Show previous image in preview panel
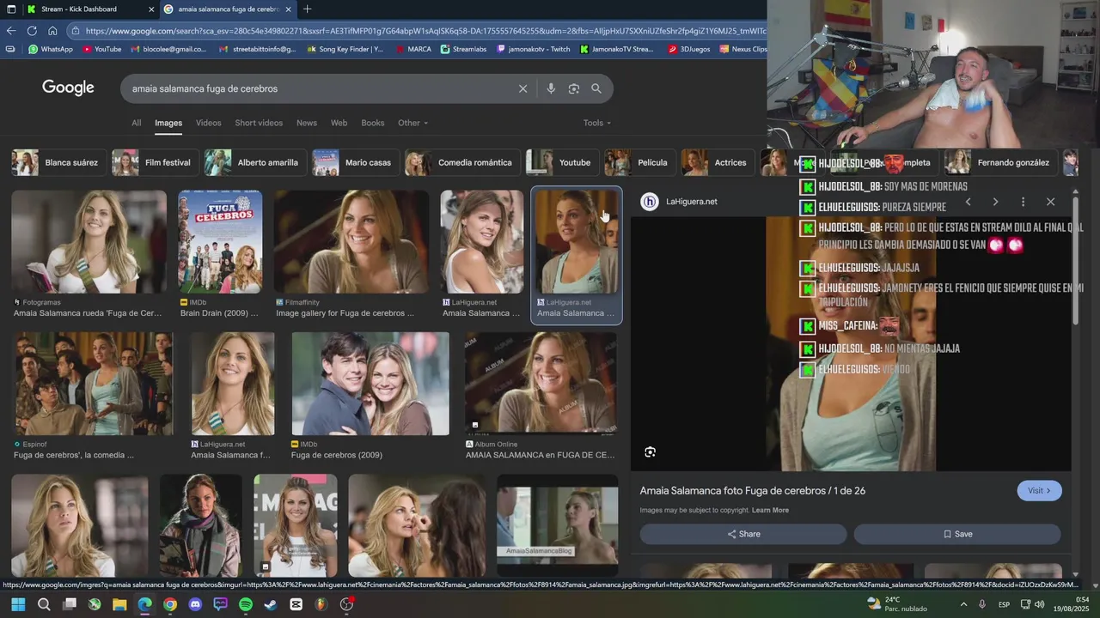 968,202
